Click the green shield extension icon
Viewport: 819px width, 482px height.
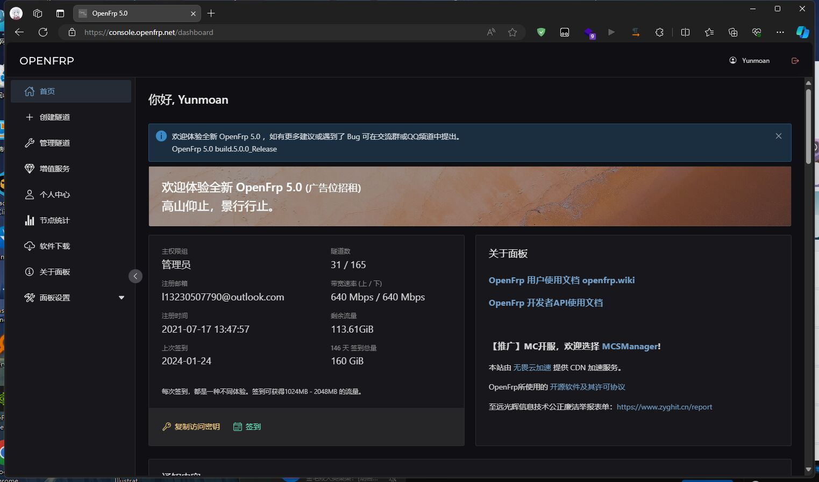click(x=541, y=32)
